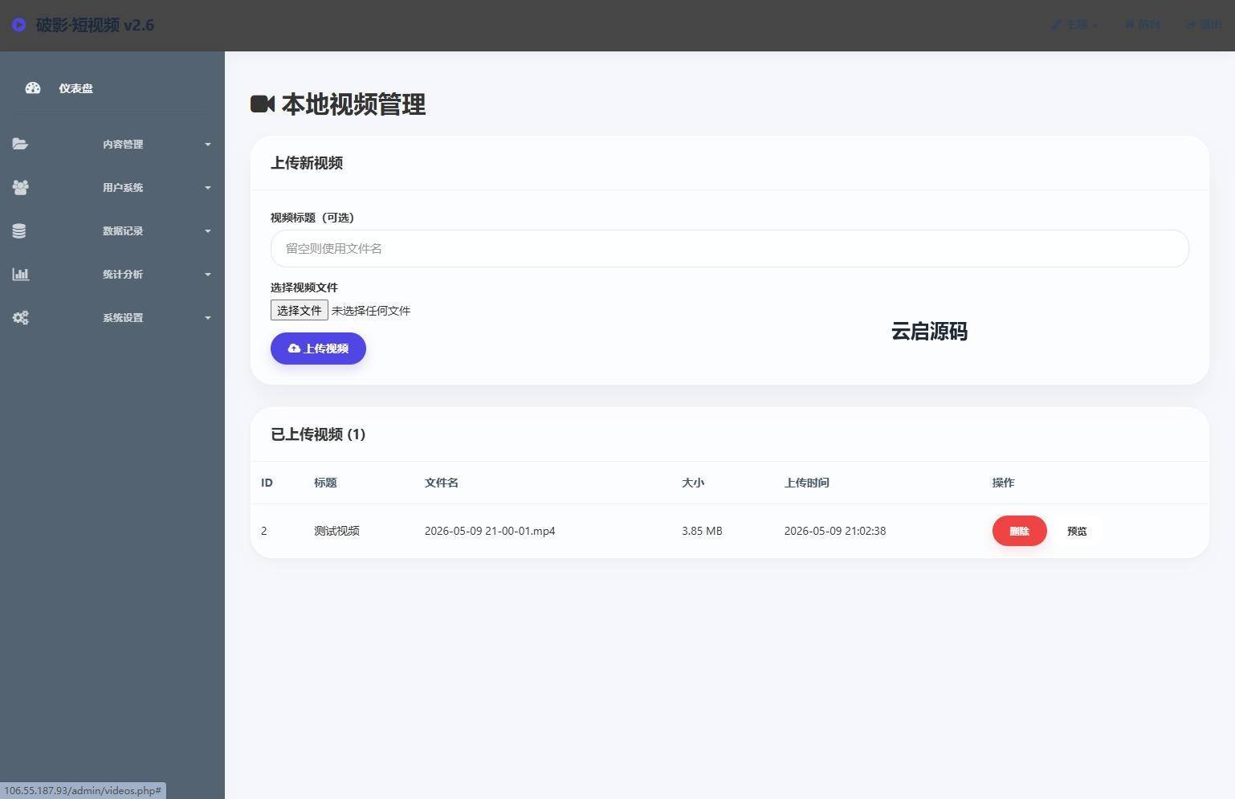1235x799 pixels.
Task: Open the 仪表盘 dashboard menu item
Action: [75, 88]
